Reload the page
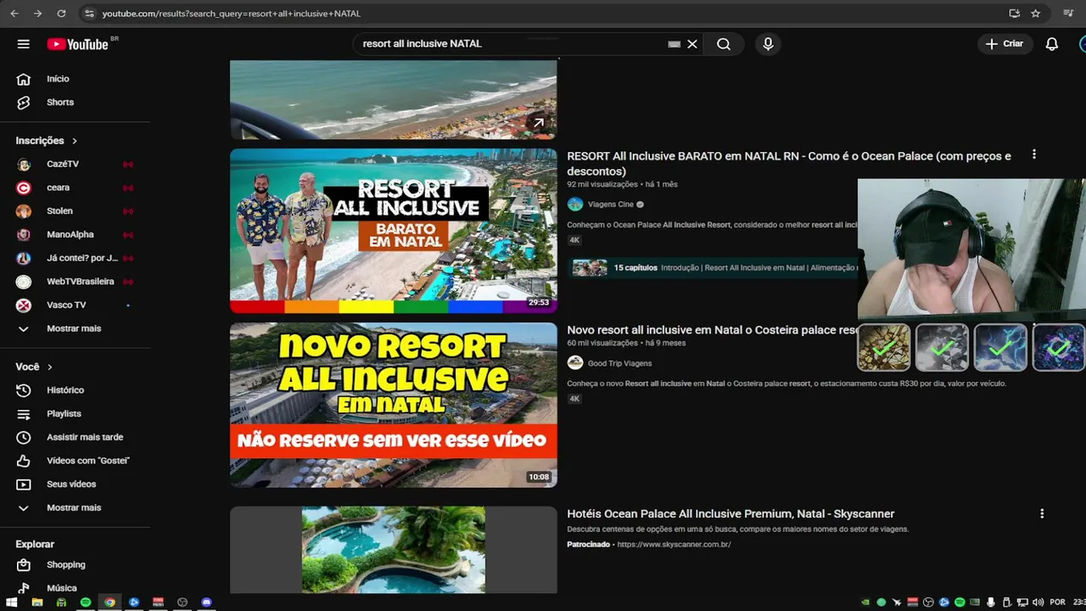1086x611 pixels. click(x=61, y=14)
